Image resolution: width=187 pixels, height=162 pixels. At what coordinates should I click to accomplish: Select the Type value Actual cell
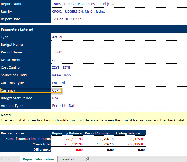pyautogui.click(x=119, y=37)
